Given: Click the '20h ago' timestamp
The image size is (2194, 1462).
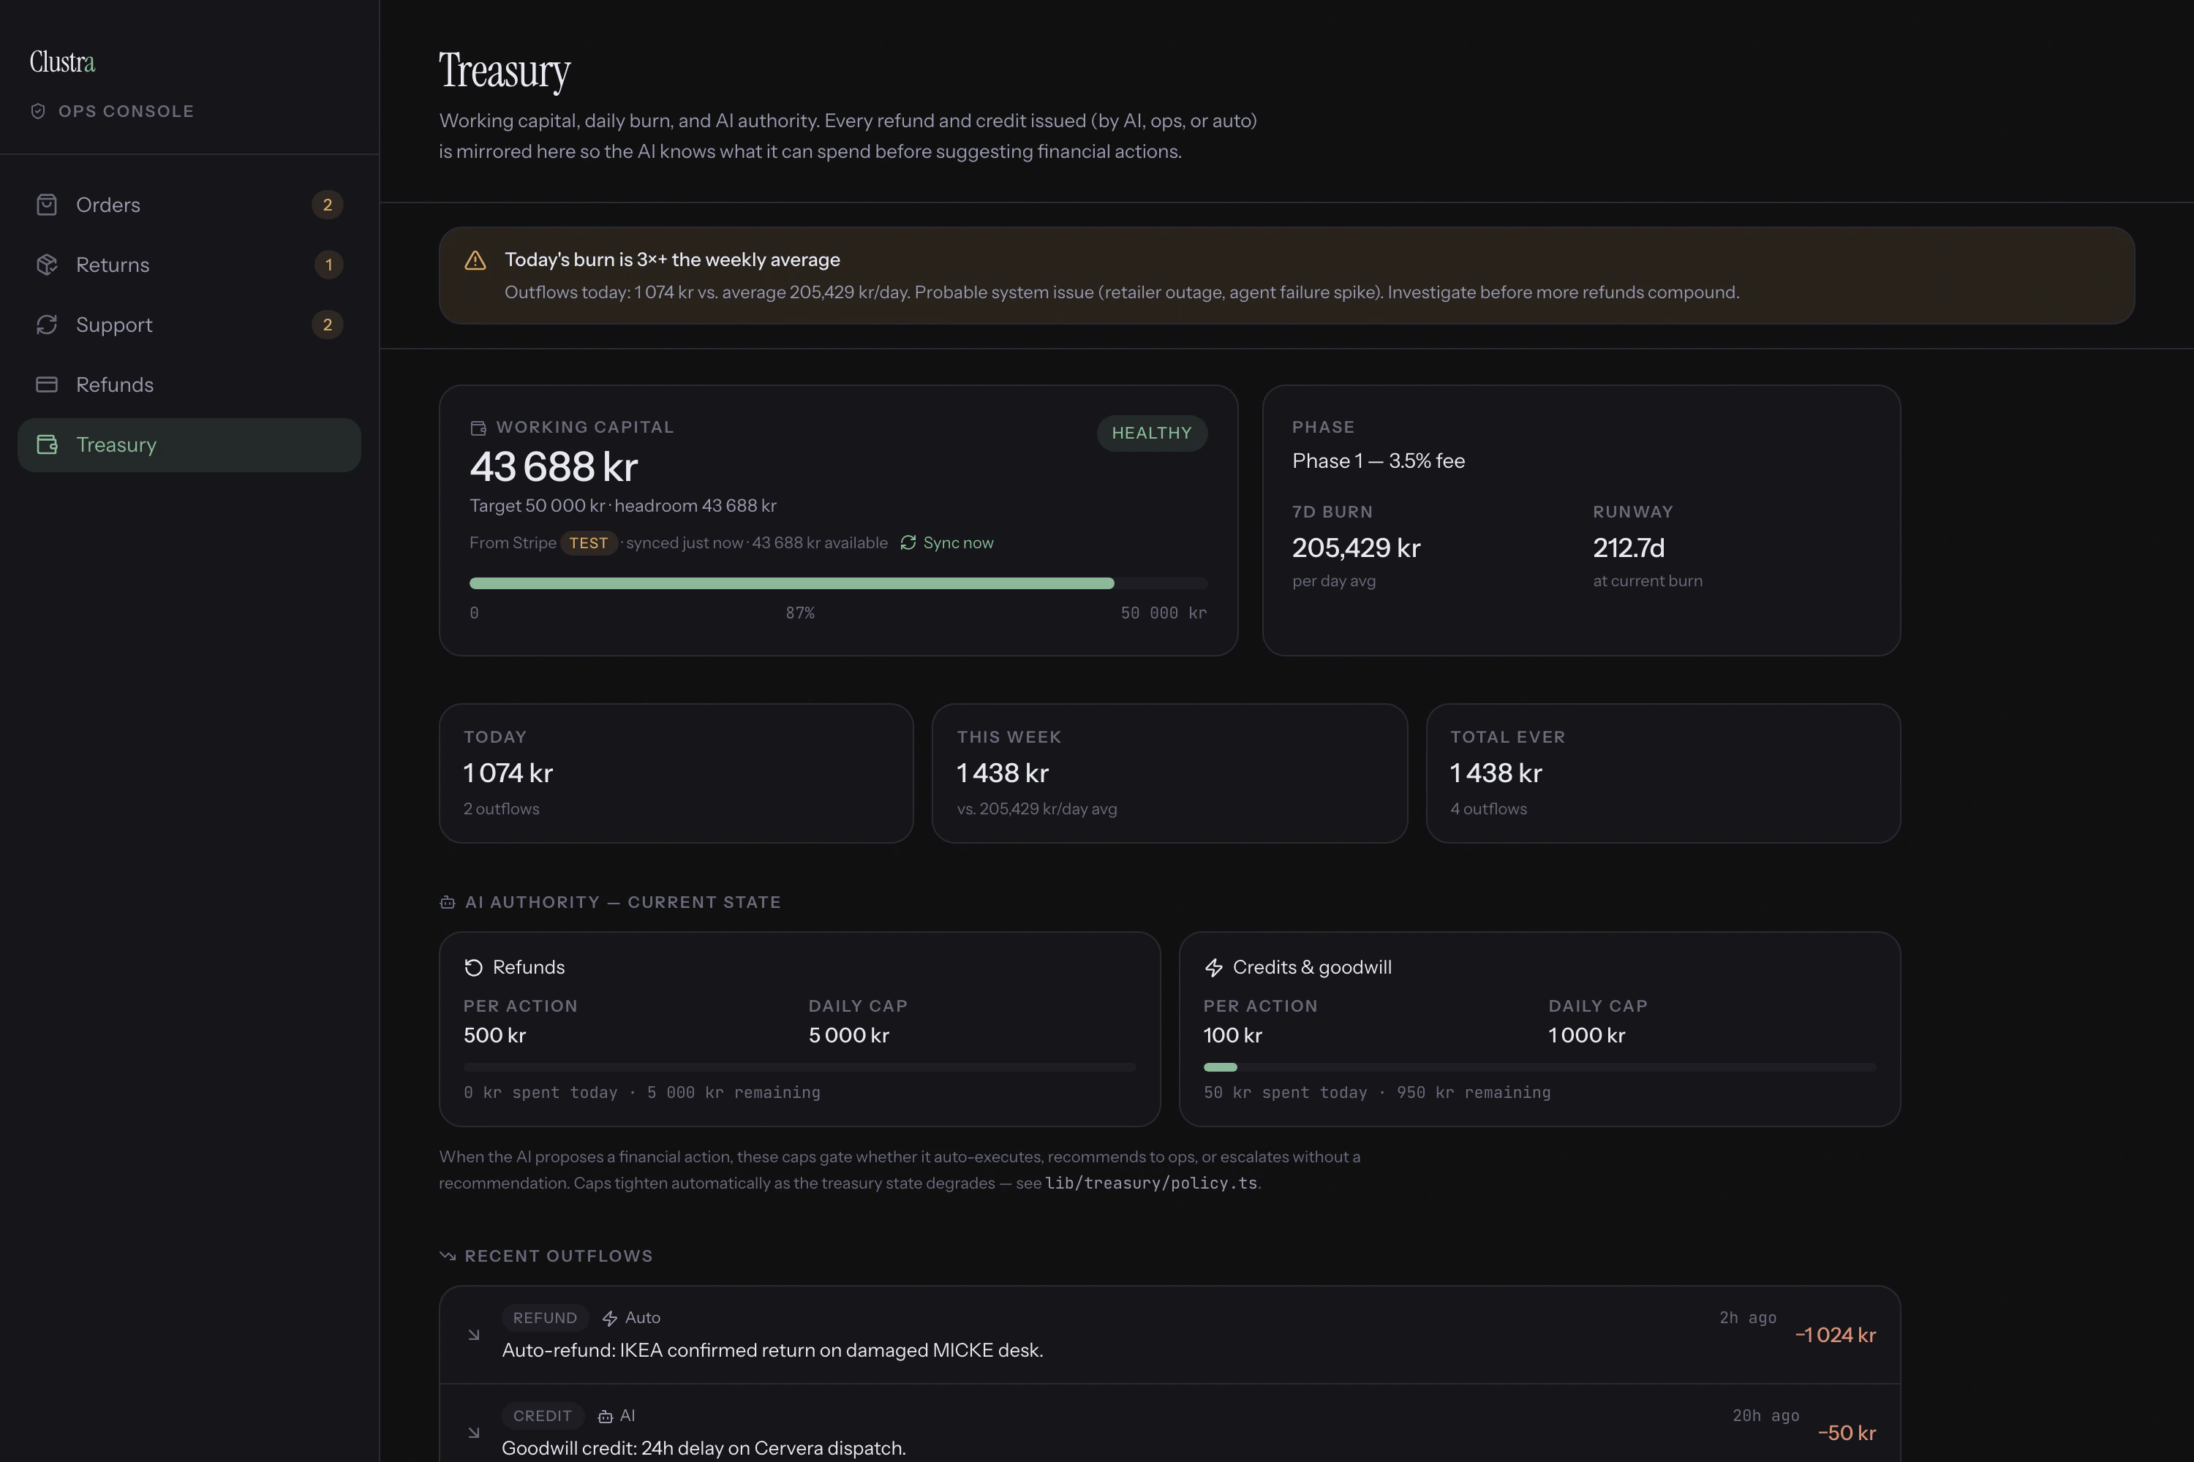Looking at the screenshot, I should pyautogui.click(x=1766, y=1415).
